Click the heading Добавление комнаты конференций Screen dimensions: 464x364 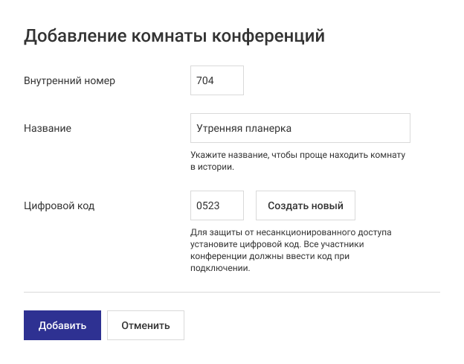pyautogui.click(x=174, y=36)
